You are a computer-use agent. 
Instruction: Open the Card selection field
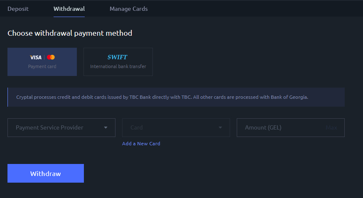[176, 128]
